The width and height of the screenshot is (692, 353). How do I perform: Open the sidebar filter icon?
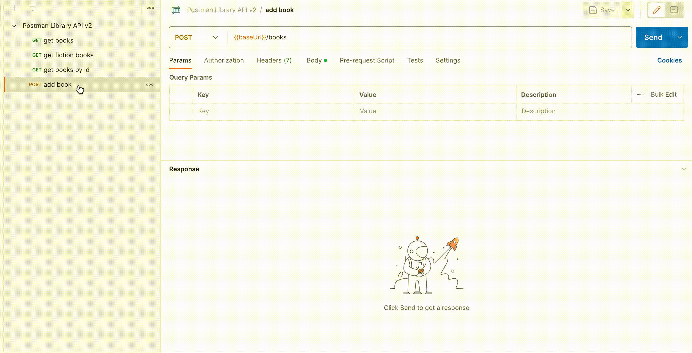coord(33,8)
